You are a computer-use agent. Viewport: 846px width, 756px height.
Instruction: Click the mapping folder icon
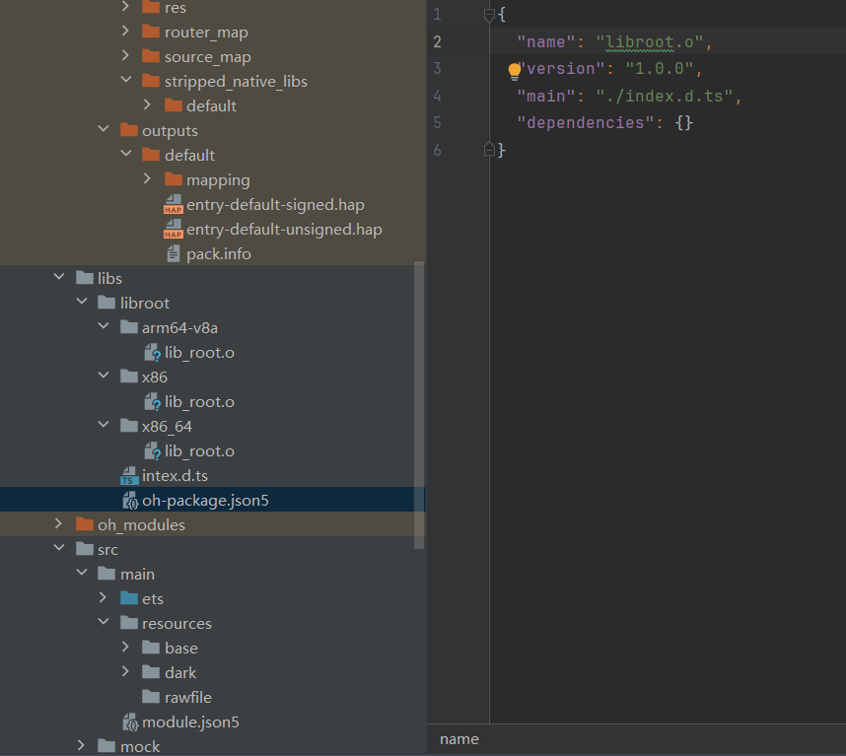tap(174, 179)
